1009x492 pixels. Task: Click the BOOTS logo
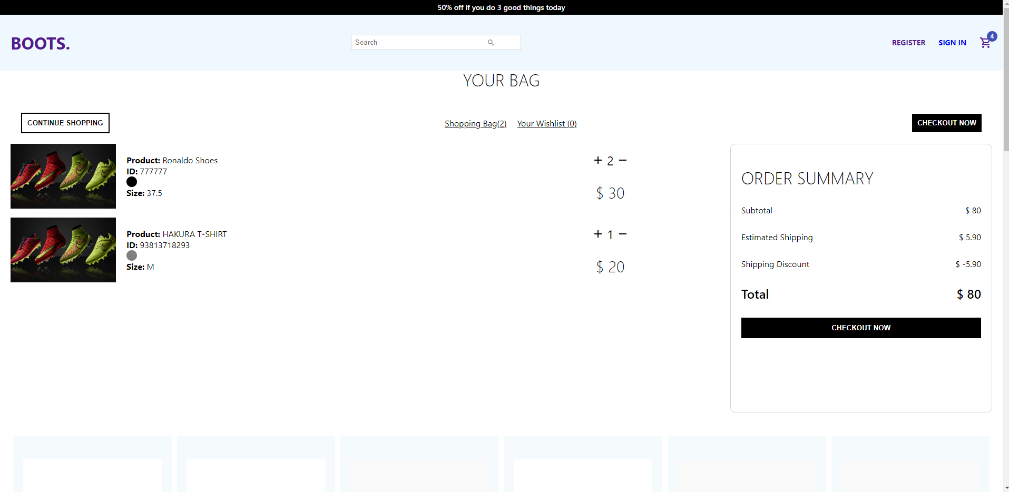(x=40, y=43)
